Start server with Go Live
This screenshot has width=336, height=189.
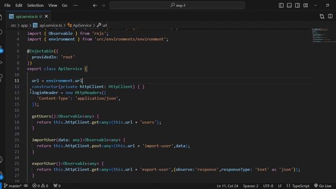[323, 186]
